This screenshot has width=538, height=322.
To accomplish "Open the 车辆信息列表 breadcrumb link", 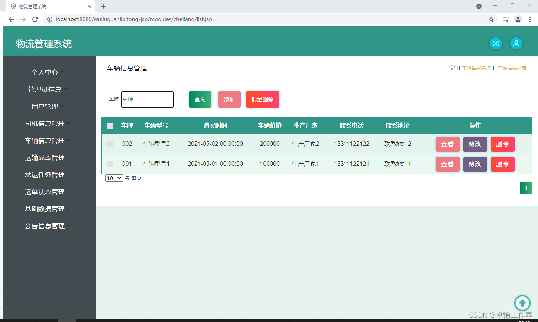I will point(512,68).
